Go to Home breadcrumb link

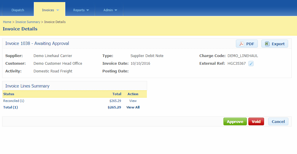7,22
